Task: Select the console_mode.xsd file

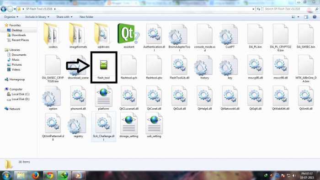Action: pyautogui.click(x=205, y=38)
